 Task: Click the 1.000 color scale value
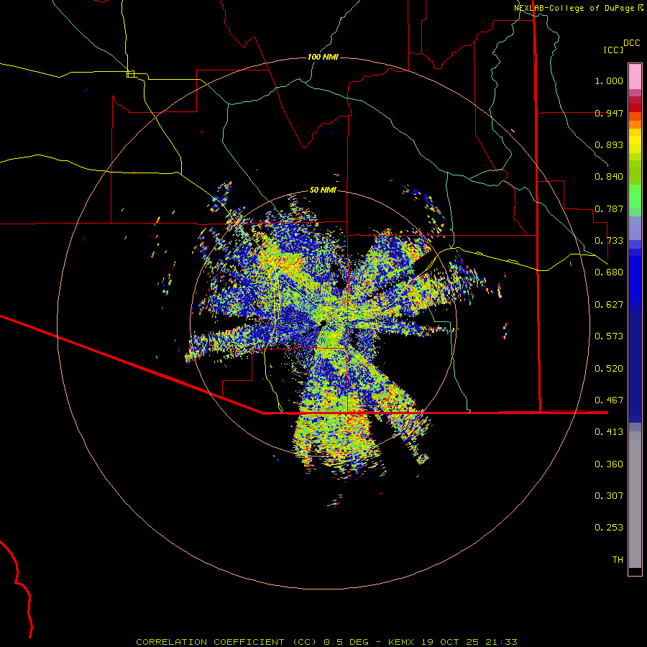pos(609,81)
